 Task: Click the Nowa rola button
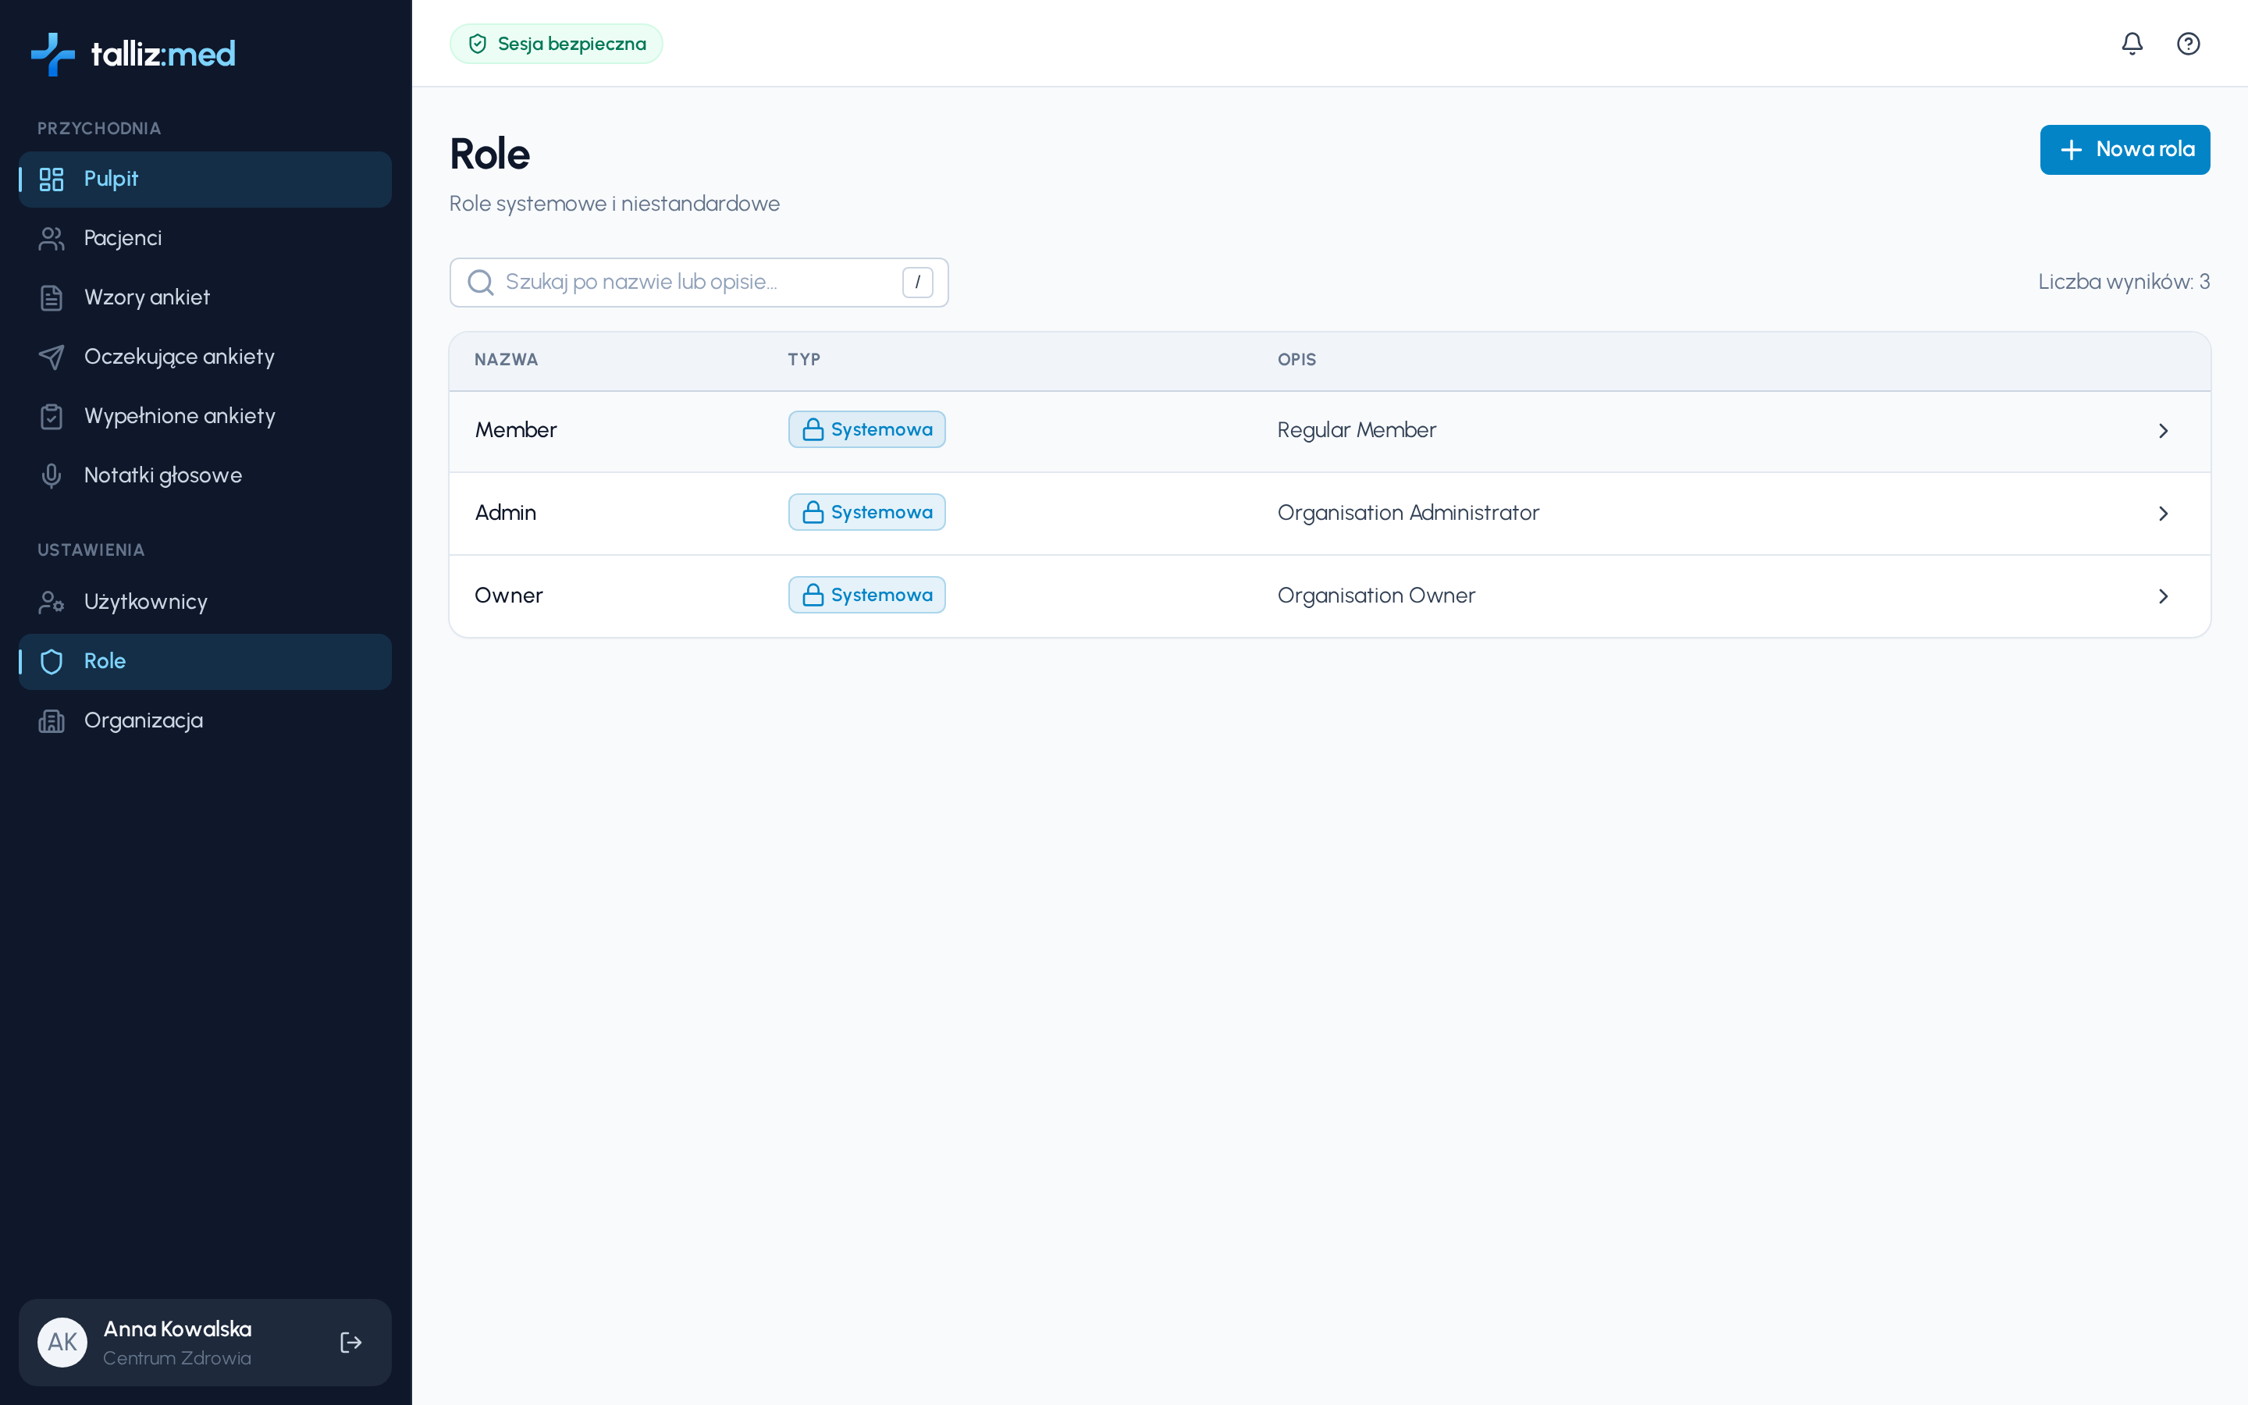pyautogui.click(x=2125, y=150)
